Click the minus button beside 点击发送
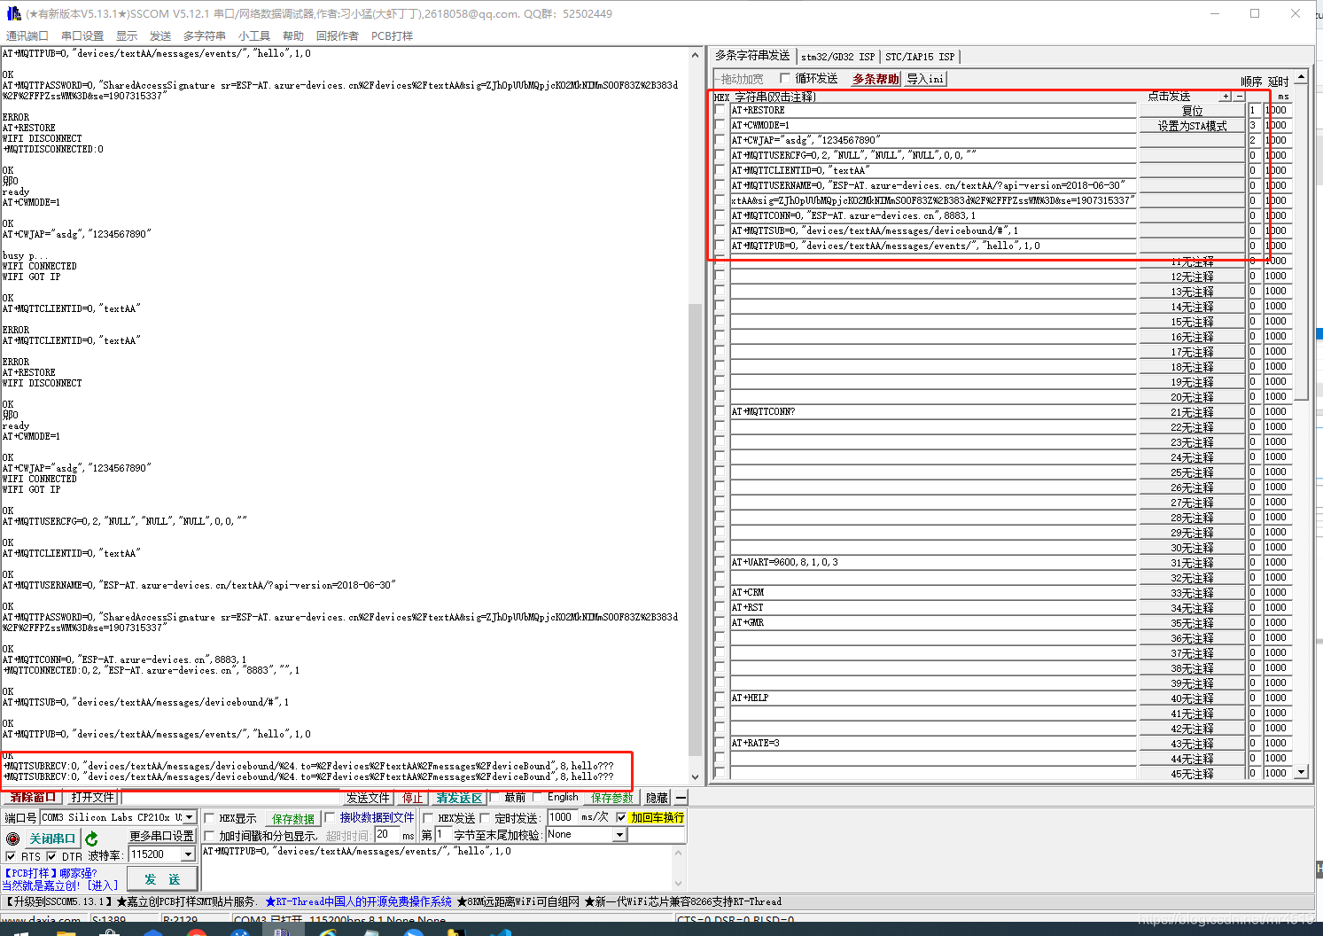Screen dimensions: 1323x936 coord(1240,97)
